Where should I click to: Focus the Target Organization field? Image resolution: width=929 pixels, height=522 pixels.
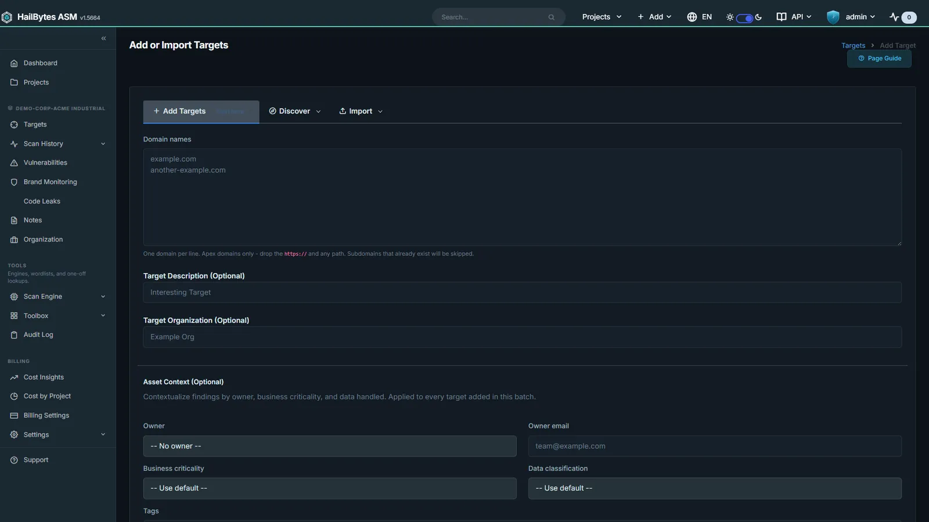(x=523, y=337)
